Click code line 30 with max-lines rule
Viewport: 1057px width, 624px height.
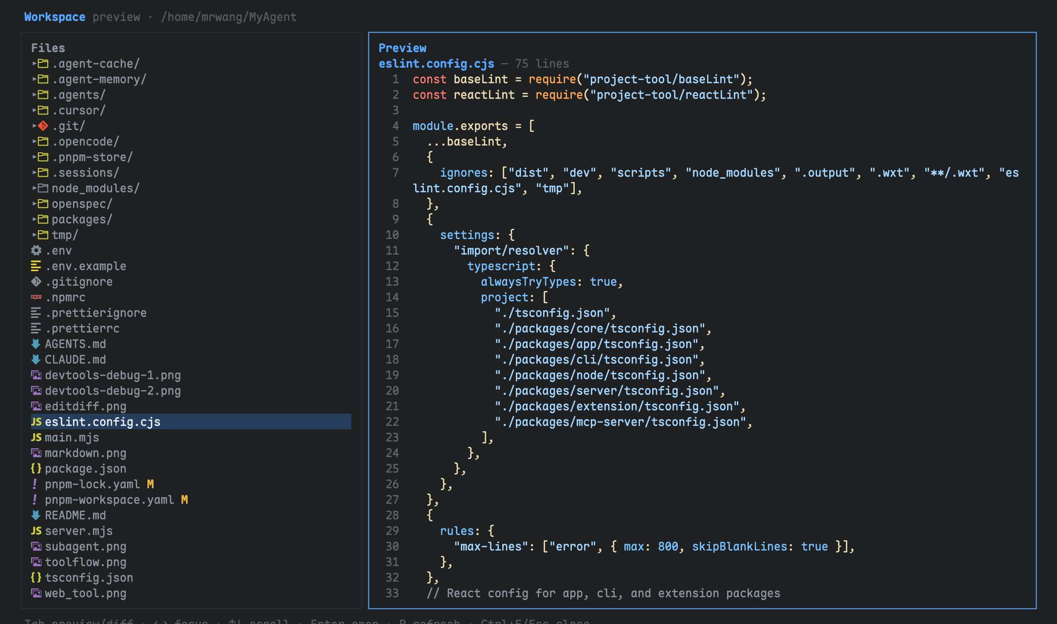654,547
